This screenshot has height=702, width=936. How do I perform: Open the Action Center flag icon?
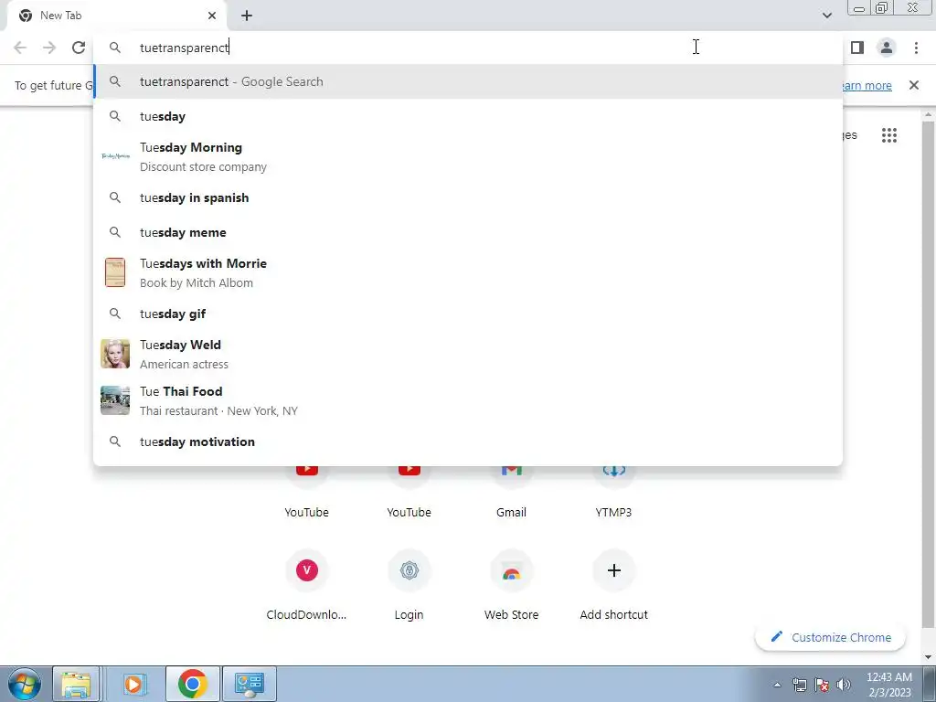(822, 685)
